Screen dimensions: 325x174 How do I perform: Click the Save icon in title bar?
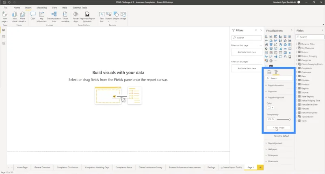point(4,2)
